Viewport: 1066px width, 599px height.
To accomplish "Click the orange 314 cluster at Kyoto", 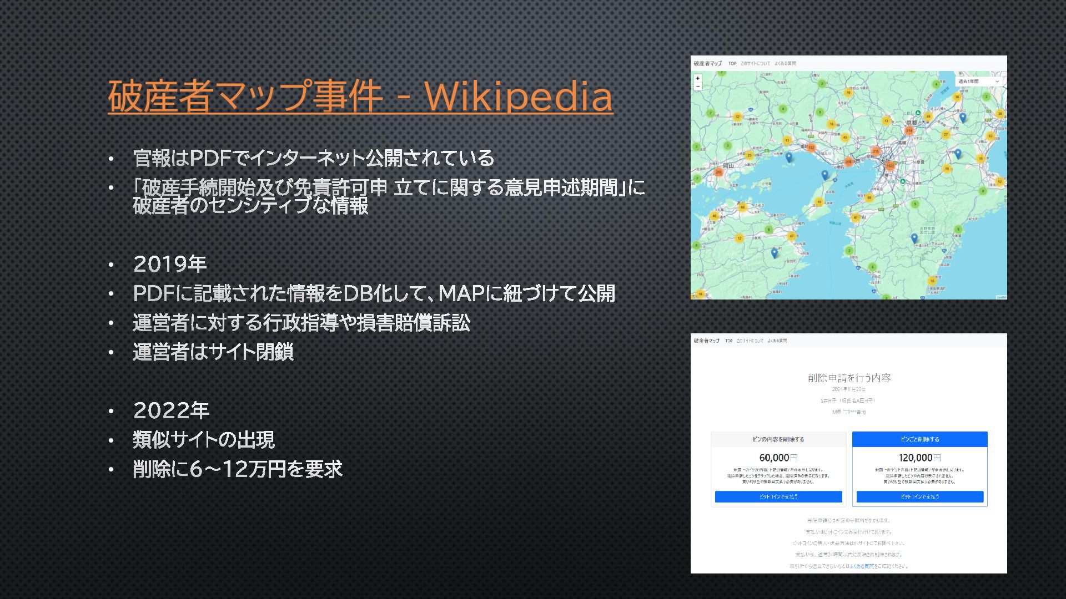I will (x=909, y=130).
